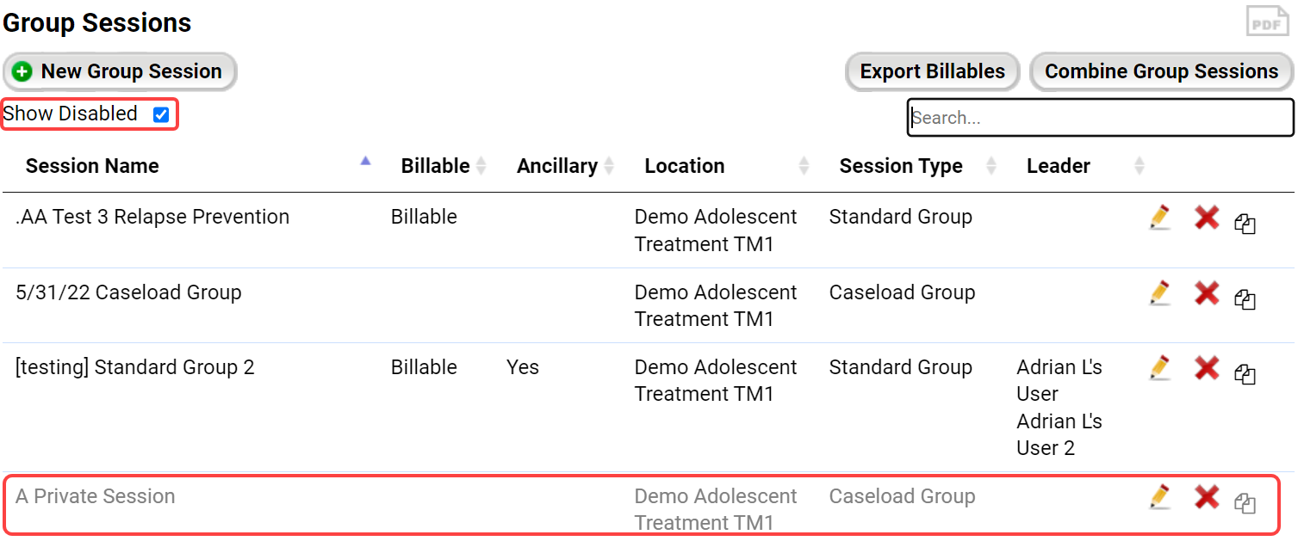Sort table by Session Type column
Screen dimensions: 1298x541
901,166
